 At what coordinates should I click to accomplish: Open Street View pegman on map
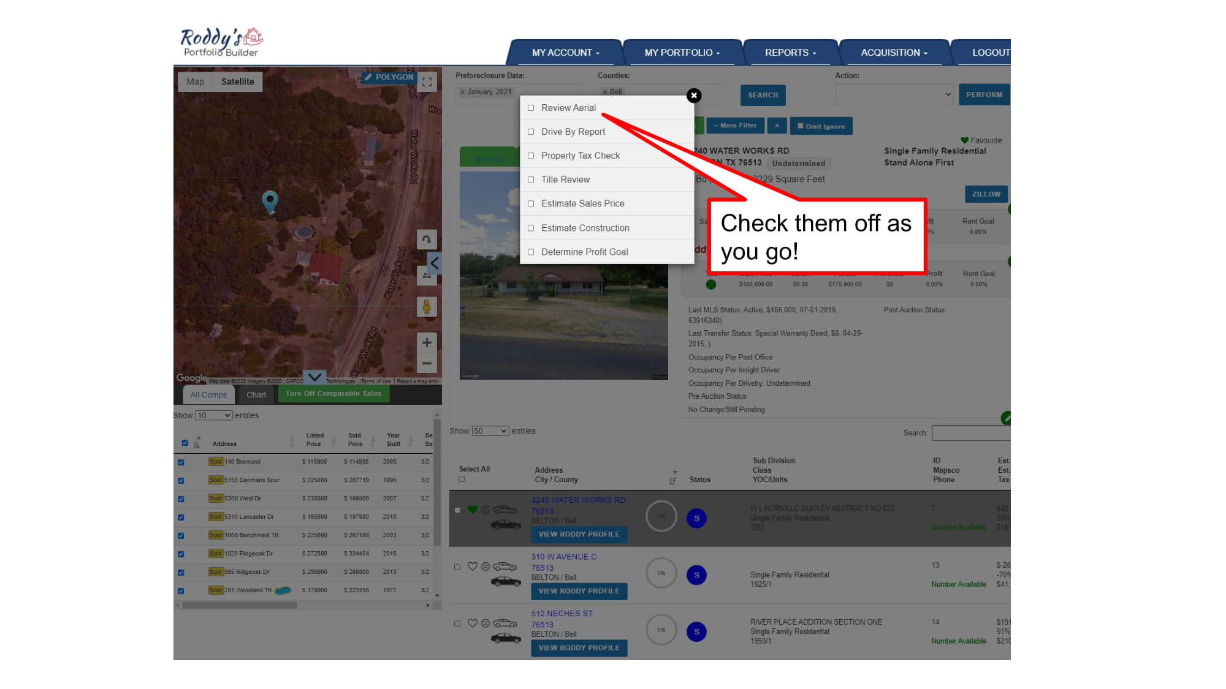point(427,306)
